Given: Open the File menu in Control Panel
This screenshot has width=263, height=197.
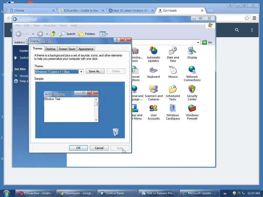Looking at the screenshot, I should (x=18, y=25).
